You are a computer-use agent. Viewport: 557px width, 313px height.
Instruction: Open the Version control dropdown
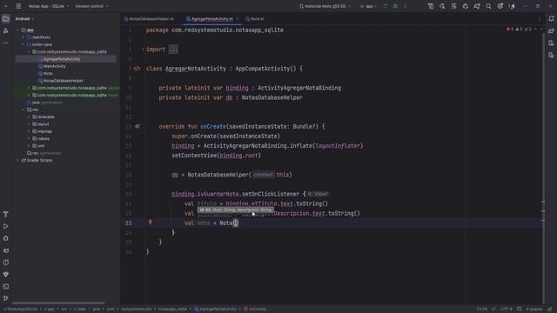coord(91,6)
